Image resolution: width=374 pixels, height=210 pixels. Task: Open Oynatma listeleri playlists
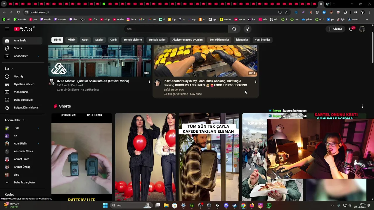23,84
